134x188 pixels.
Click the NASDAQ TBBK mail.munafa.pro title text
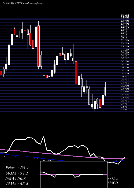click(x=23, y=3)
